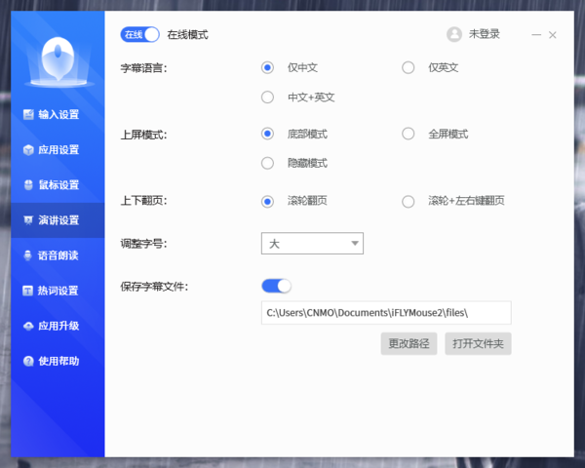The image size is (585, 468).
Task: Click the 语音朗读 microphone icon
Action: pyautogui.click(x=27, y=255)
